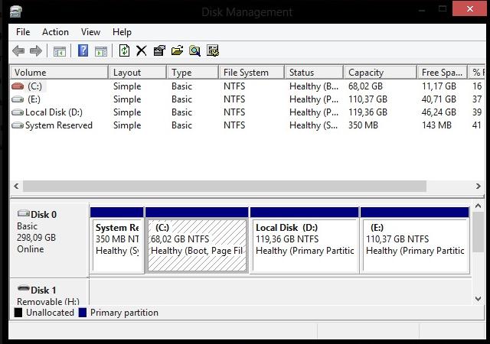The width and height of the screenshot is (490, 344).
Task: Click the 119,36 GB capacity cell
Action: [x=367, y=112]
